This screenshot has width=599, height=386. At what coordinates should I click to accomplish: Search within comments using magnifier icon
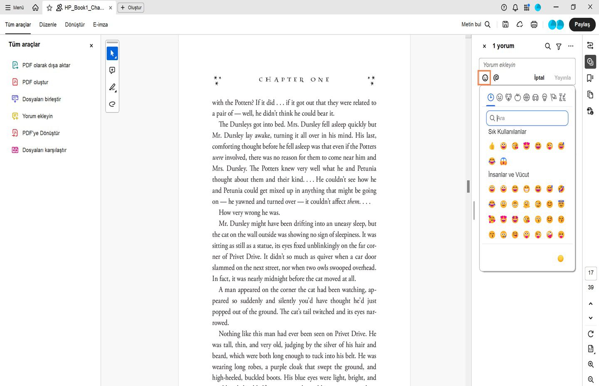548,46
